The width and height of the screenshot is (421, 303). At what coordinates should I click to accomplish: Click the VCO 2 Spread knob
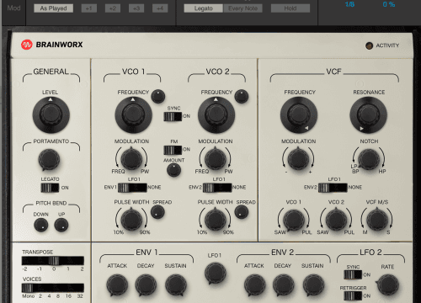pyautogui.click(x=242, y=212)
